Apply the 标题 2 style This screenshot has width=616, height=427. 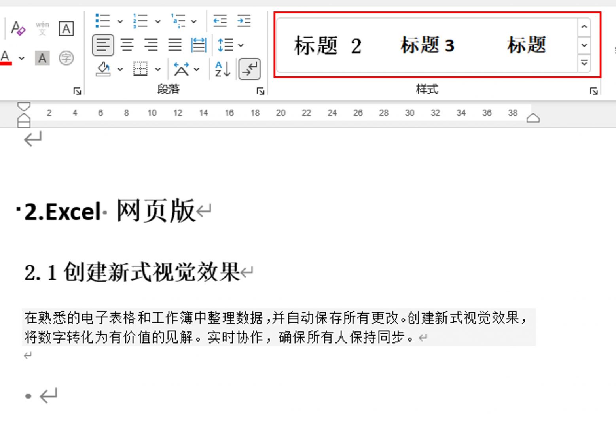click(x=328, y=45)
